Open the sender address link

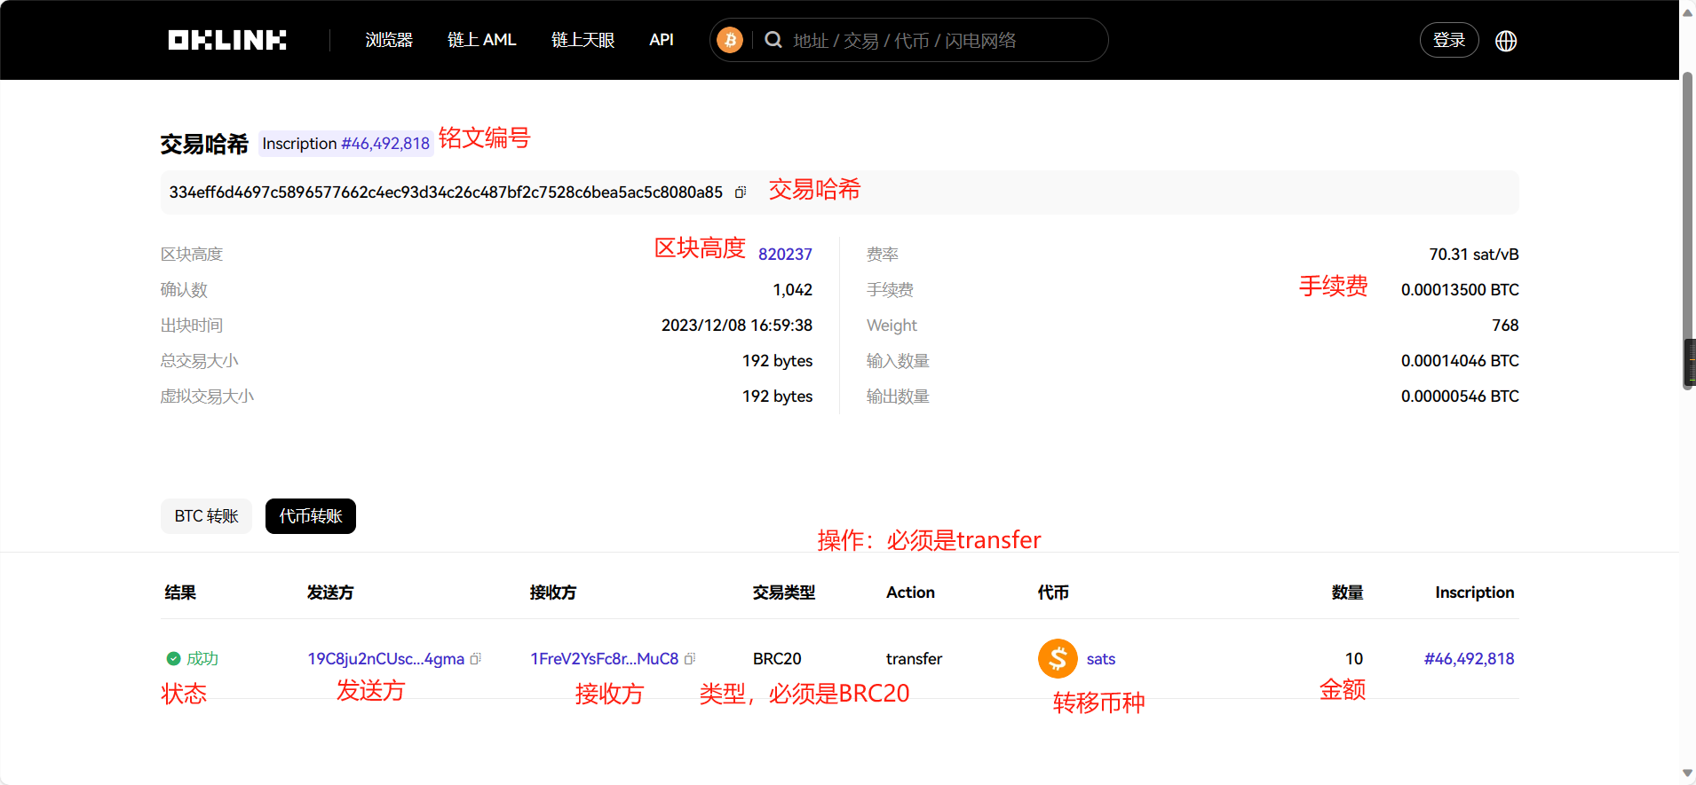(x=385, y=659)
